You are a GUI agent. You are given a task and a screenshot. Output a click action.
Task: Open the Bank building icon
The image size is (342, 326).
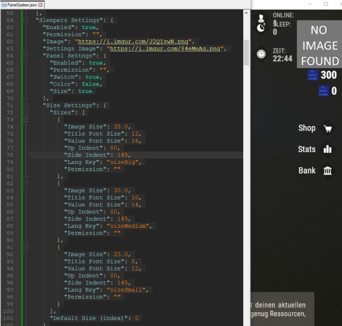328,171
